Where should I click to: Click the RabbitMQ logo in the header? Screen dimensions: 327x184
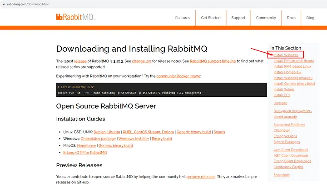[75, 17]
